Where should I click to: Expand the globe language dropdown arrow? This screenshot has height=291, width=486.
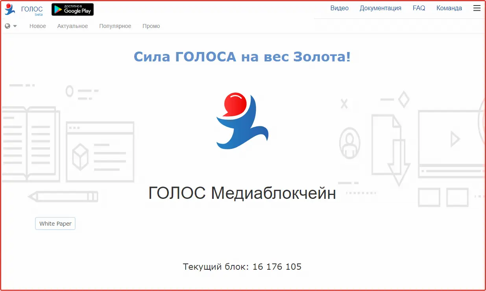click(15, 26)
